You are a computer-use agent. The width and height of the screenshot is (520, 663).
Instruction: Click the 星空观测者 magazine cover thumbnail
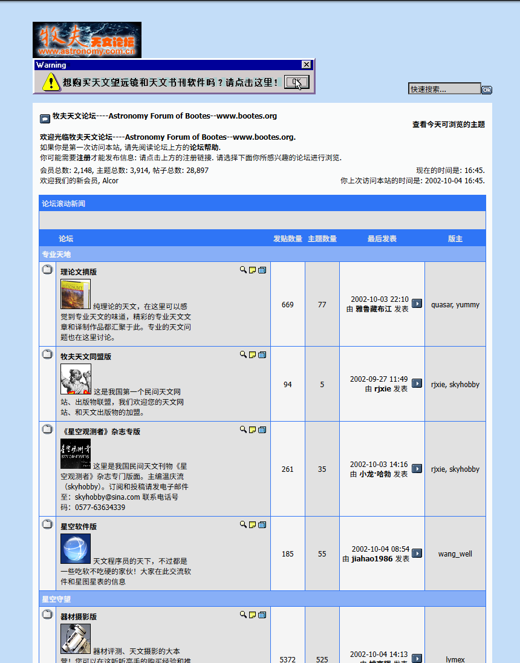74,454
